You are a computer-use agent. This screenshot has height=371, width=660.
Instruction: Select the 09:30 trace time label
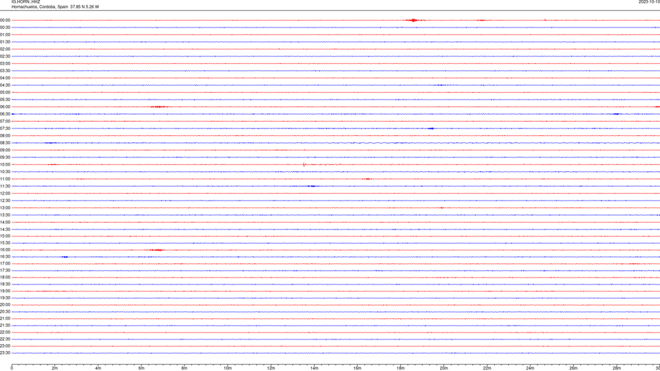(x=5, y=157)
